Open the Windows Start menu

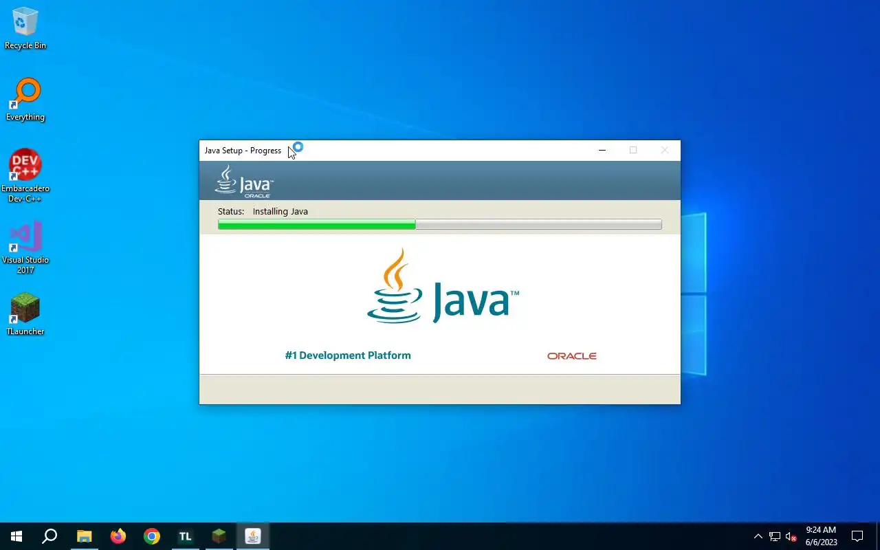16,536
